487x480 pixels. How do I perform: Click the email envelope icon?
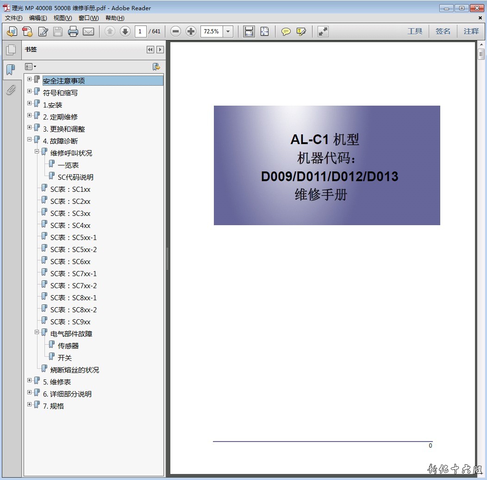(x=88, y=32)
